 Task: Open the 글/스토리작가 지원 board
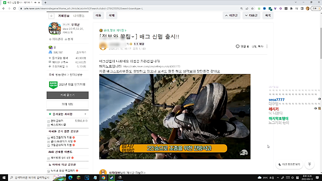pyautogui.click(x=62, y=142)
